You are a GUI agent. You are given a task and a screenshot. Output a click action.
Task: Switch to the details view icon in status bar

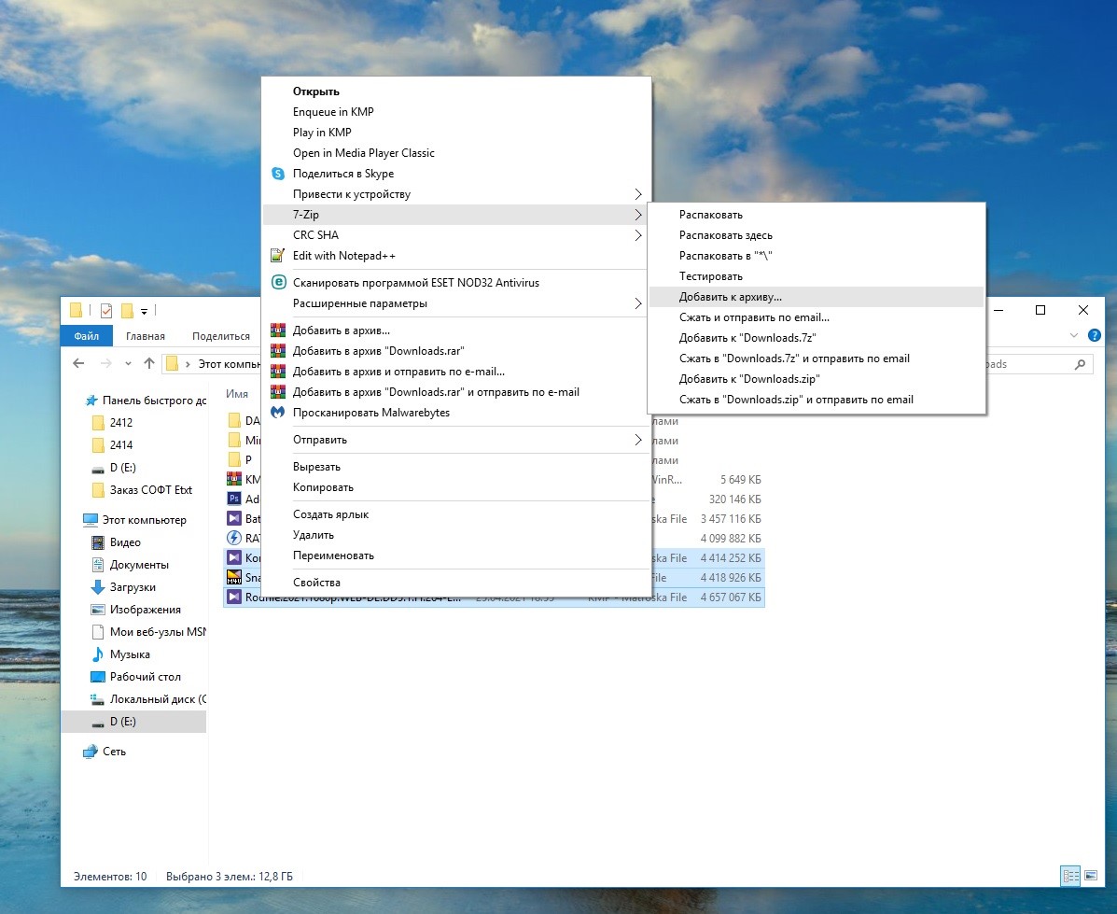pos(1070,876)
